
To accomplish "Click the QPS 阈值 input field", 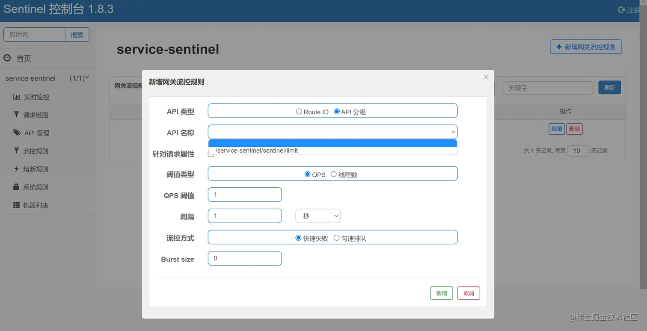I will (x=245, y=195).
